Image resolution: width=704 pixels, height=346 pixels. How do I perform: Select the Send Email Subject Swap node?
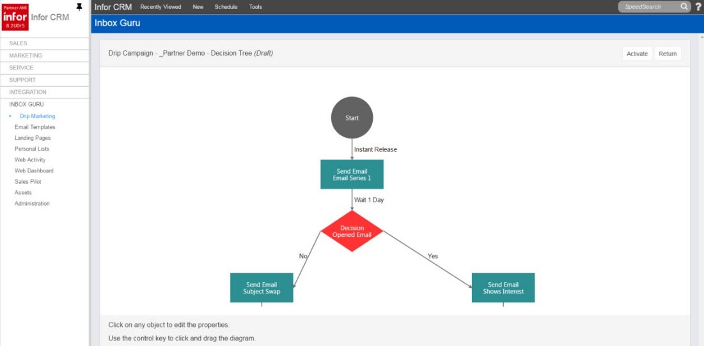point(262,288)
